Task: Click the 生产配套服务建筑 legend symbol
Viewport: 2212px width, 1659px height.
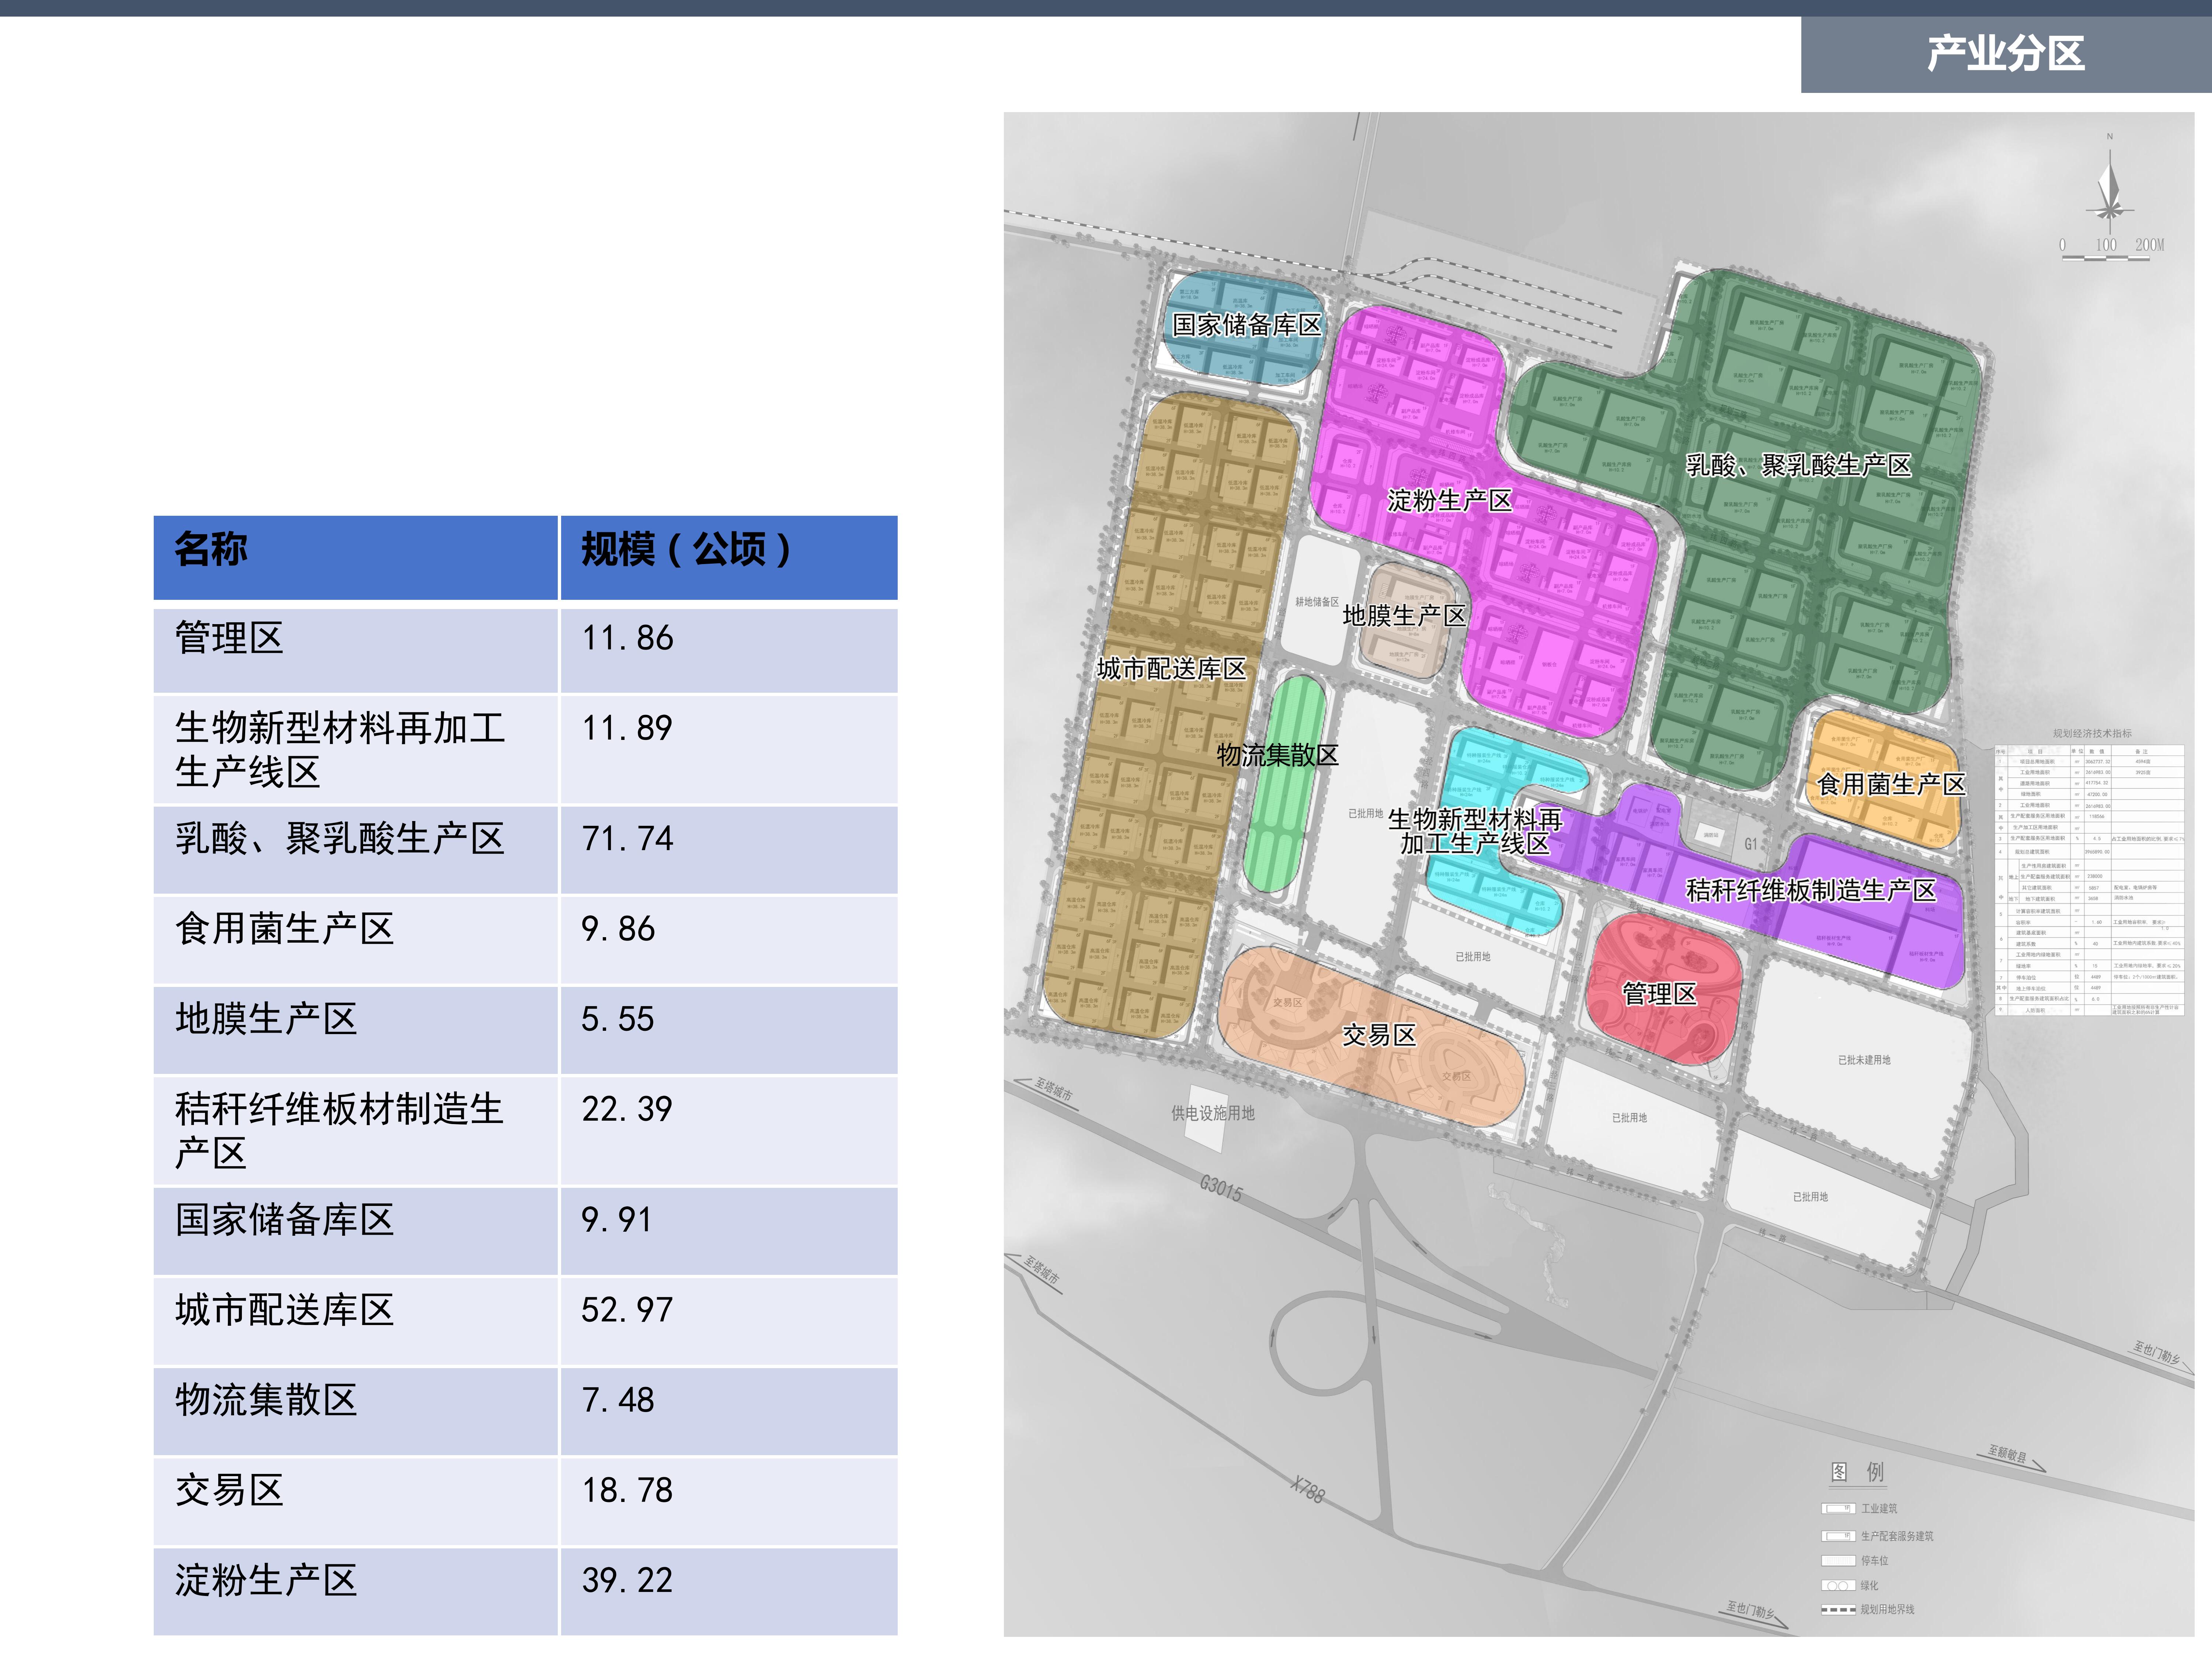Action: pos(1838,1536)
